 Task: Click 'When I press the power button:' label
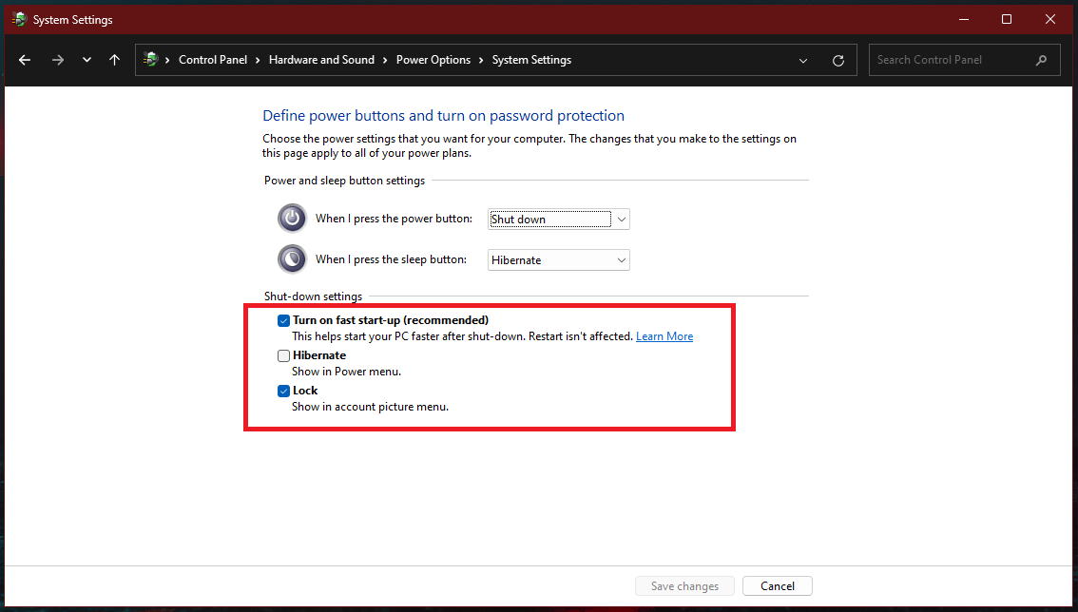point(394,219)
